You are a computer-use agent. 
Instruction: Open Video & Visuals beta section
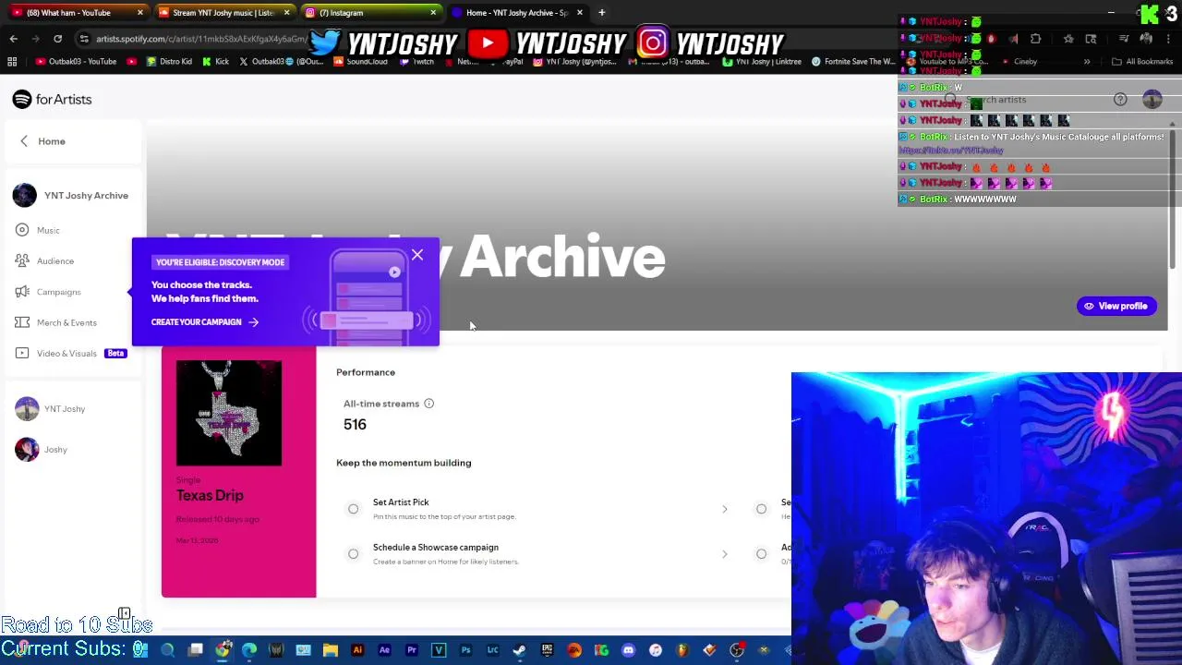[71, 353]
